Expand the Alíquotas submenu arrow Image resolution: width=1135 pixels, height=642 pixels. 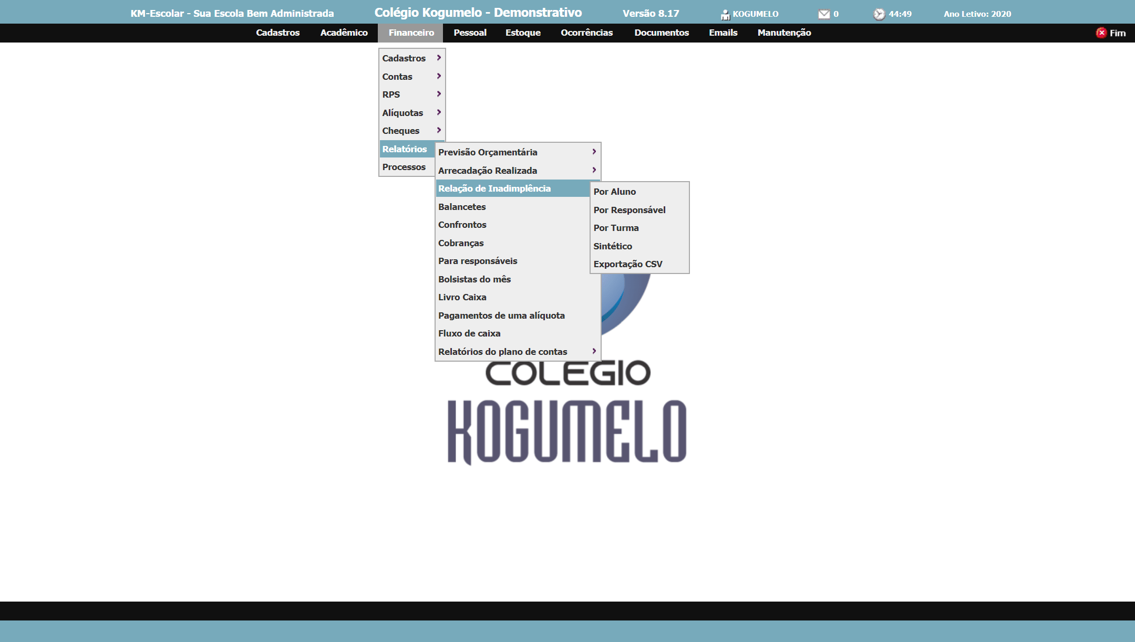[x=439, y=112]
